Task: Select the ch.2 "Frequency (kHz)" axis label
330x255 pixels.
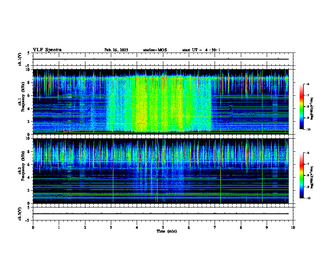Action: pos(23,166)
